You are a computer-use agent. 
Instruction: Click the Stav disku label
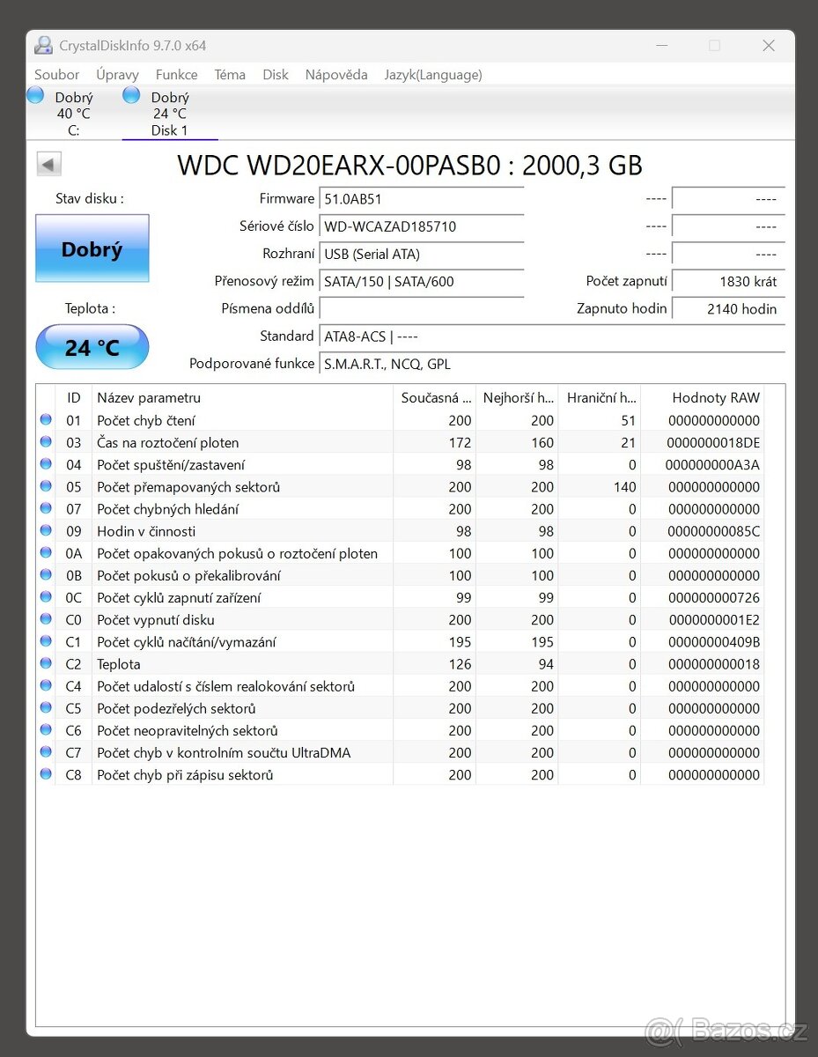point(90,199)
